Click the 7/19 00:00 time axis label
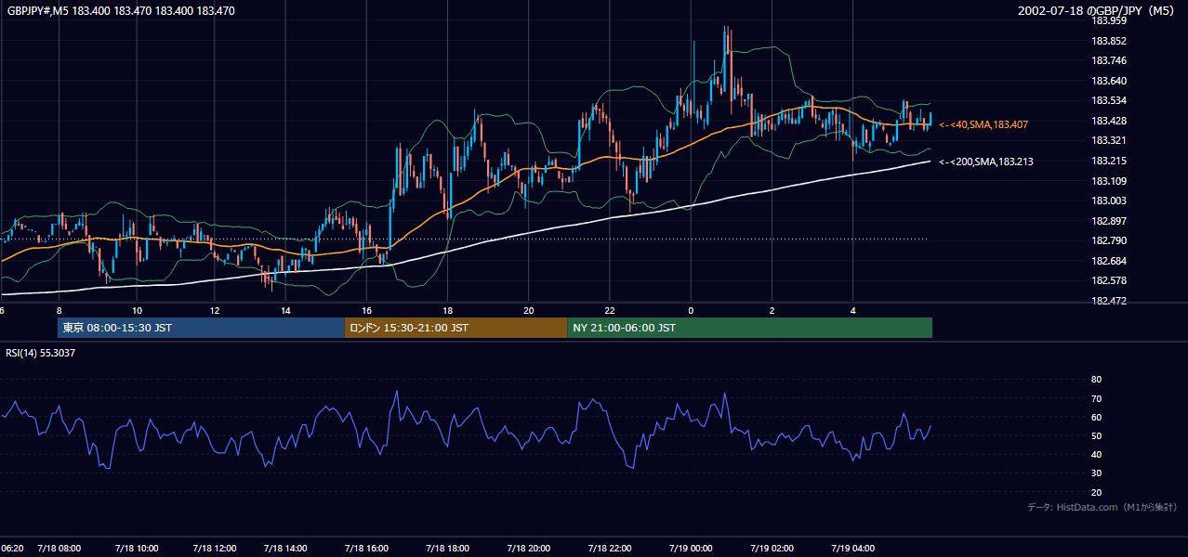 pos(691,549)
